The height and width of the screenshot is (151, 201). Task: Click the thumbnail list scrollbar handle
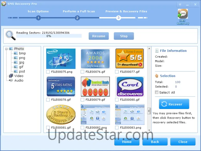[x=149, y=111]
